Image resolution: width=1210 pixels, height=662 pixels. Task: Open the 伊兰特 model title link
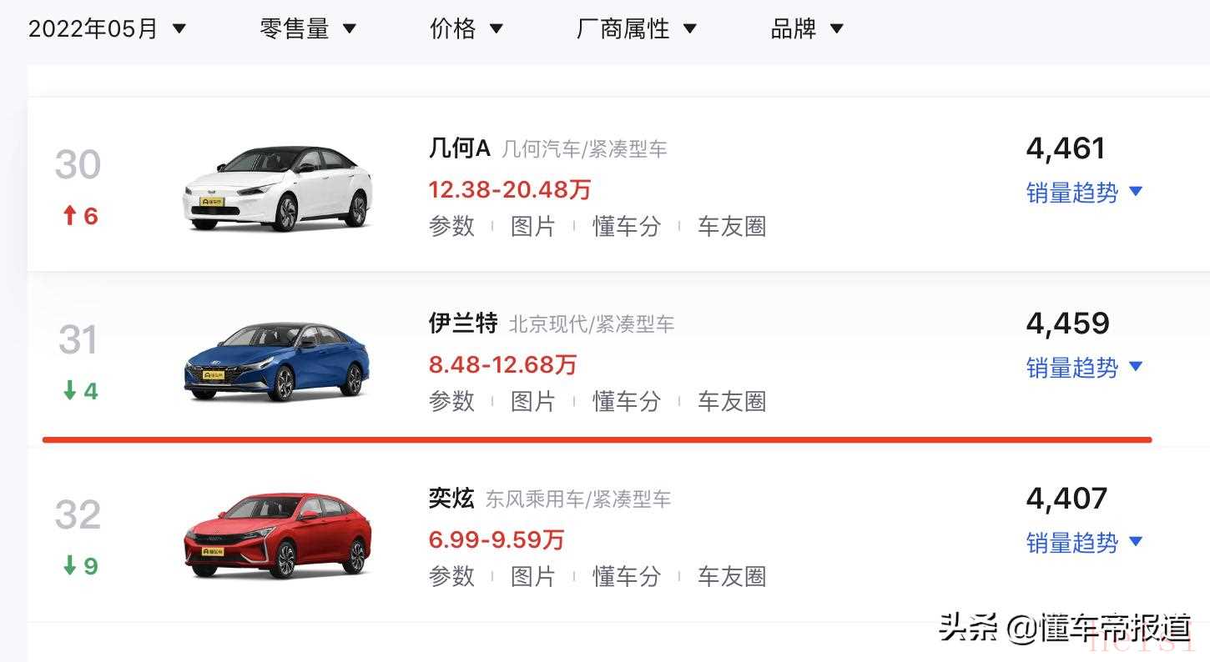pos(463,323)
